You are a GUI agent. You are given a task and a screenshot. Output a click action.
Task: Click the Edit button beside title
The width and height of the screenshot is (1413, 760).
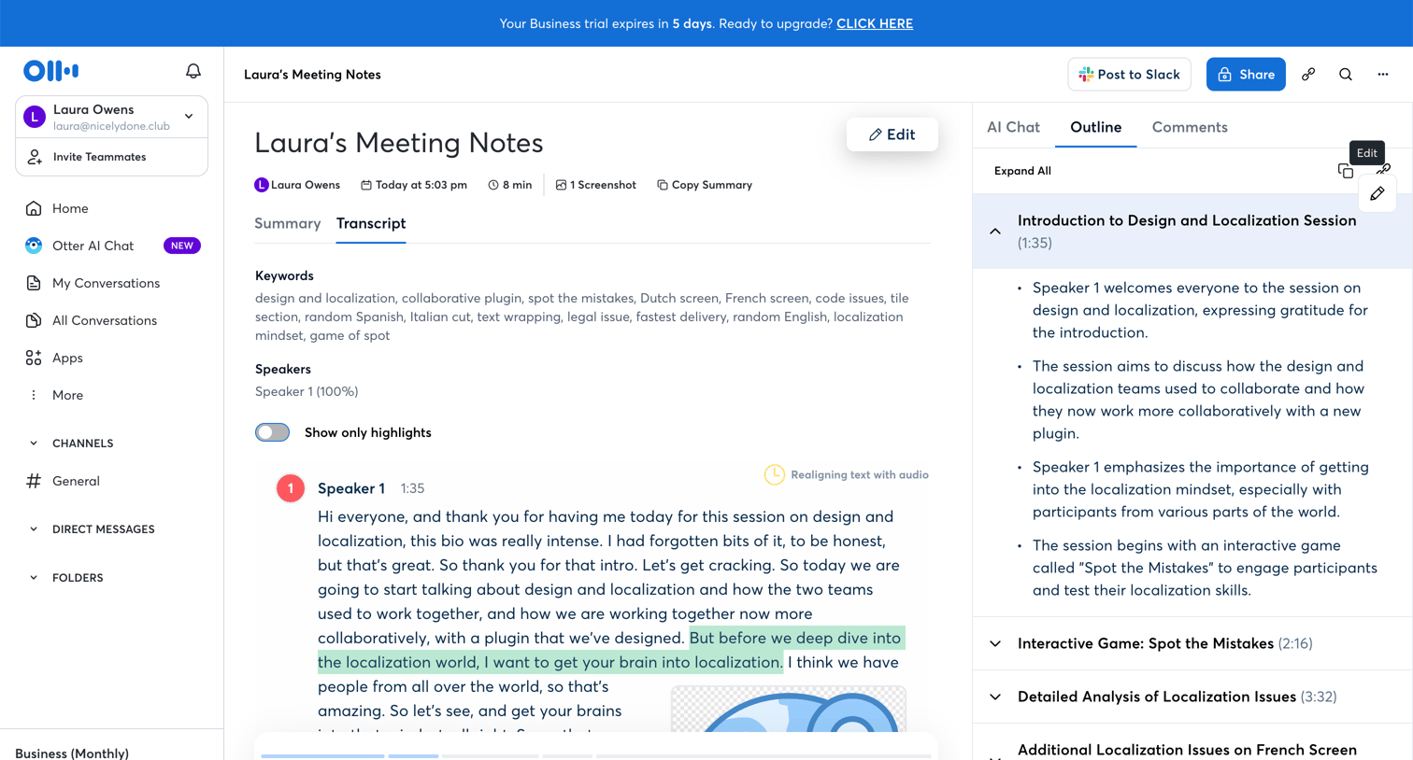point(892,134)
